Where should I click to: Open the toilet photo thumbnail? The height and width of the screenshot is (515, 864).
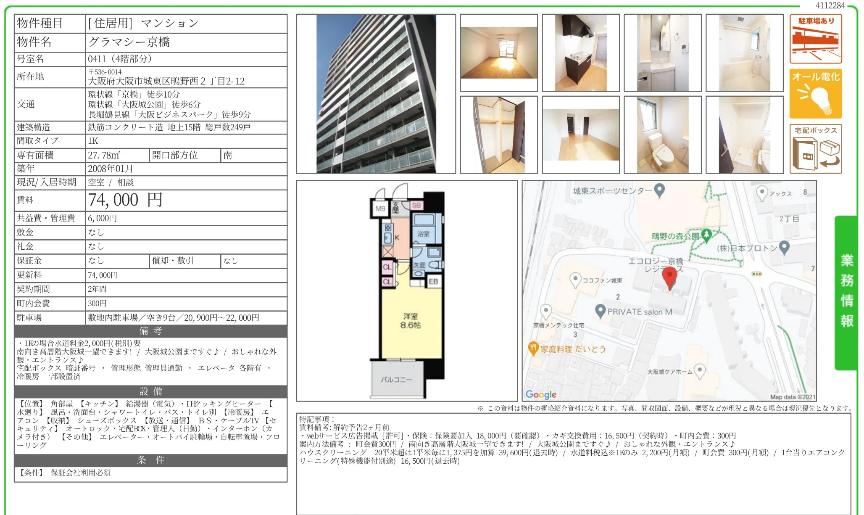662,135
